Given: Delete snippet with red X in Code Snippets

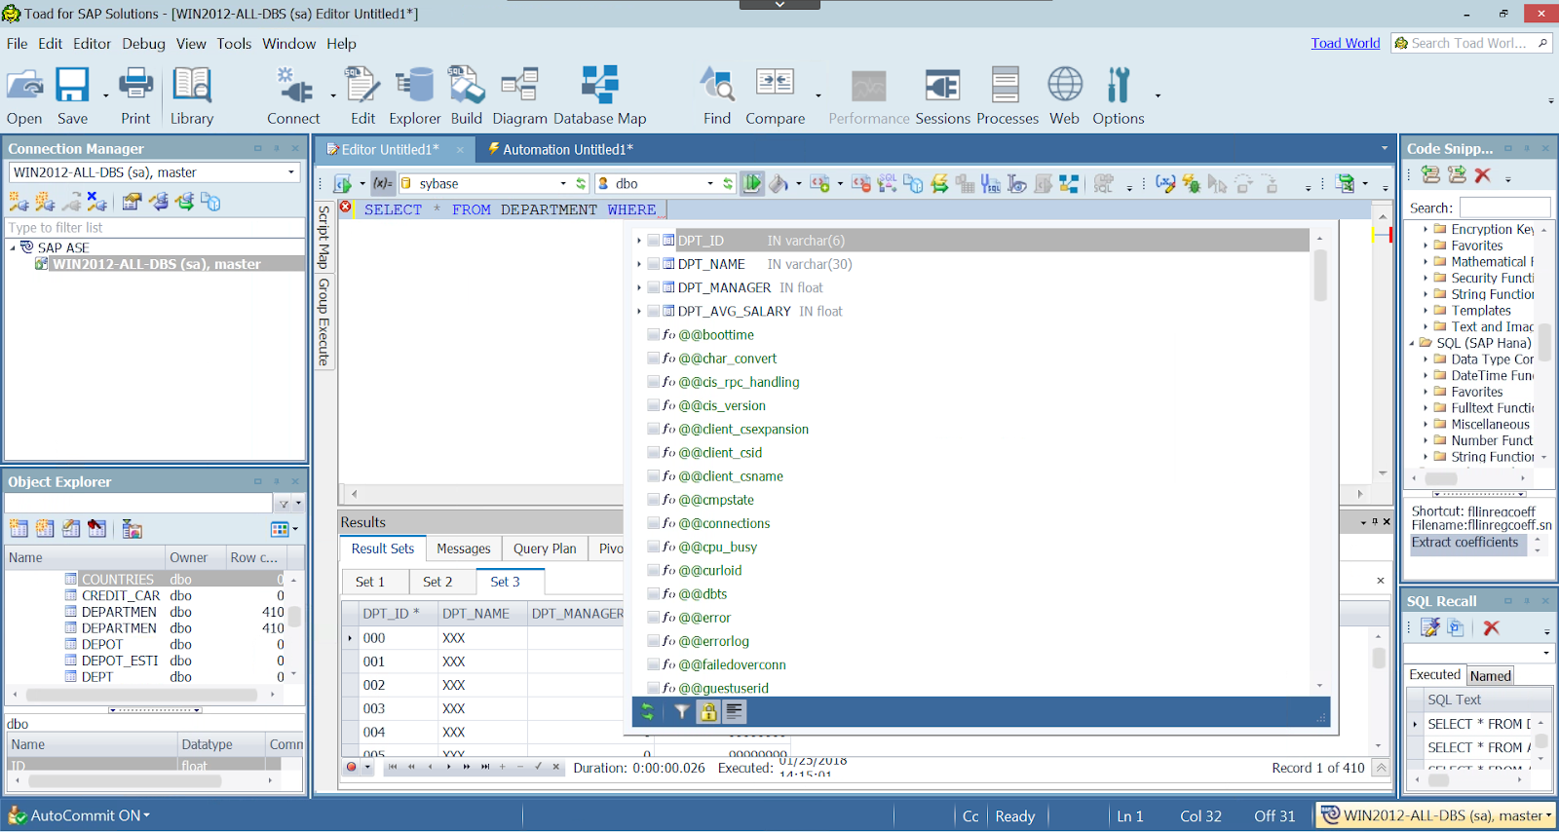Looking at the screenshot, I should 1482,175.
